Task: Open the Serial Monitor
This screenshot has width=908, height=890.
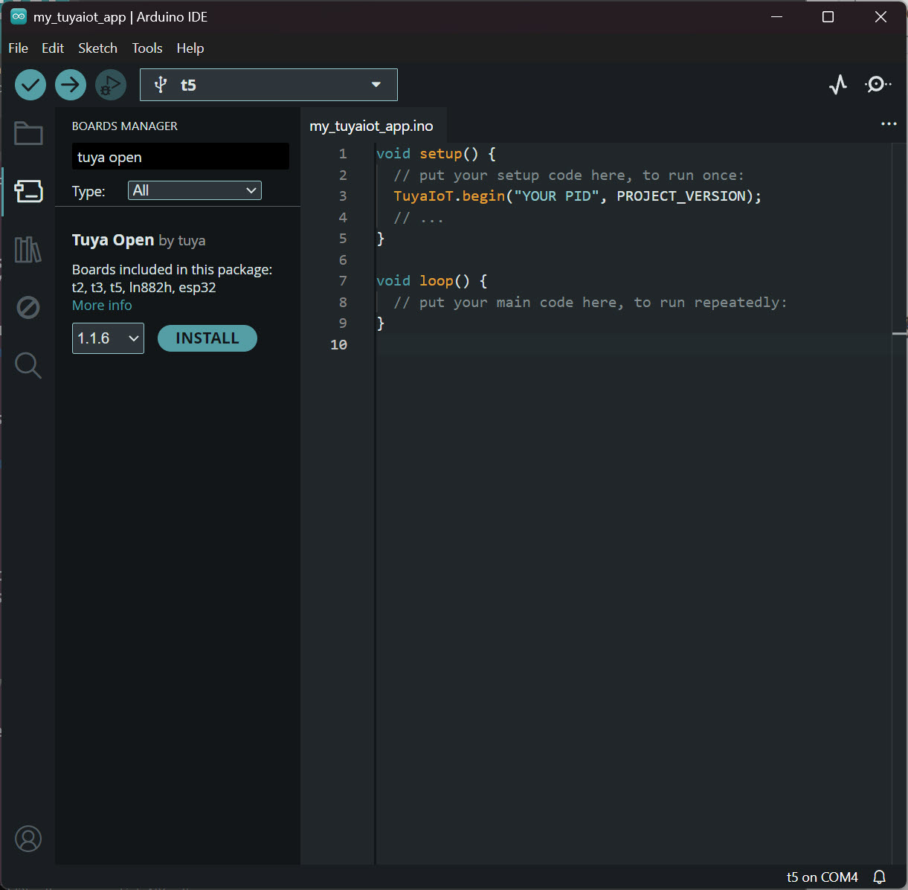Action: 878,84
